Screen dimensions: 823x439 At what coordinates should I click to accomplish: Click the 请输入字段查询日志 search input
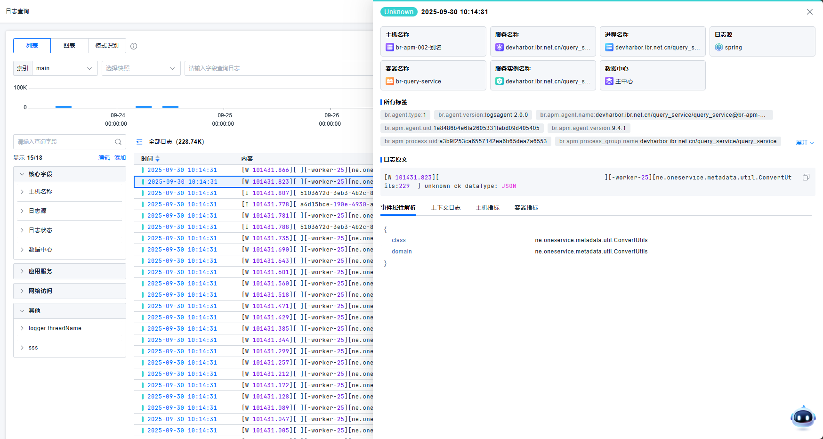[278, 68]
